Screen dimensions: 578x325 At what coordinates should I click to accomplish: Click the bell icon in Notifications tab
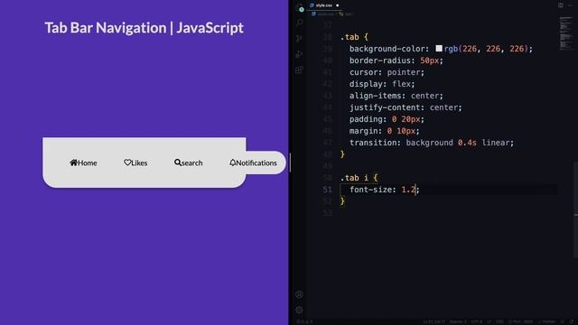pyautogui.click(x=233, y=162)
